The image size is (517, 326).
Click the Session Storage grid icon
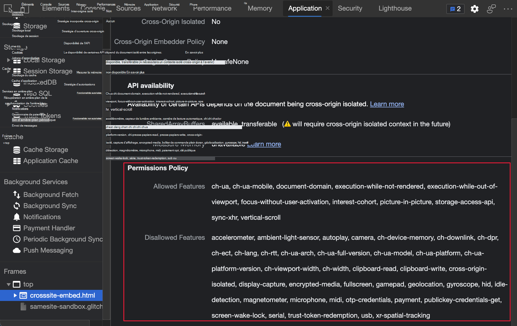tap(17, 71)
